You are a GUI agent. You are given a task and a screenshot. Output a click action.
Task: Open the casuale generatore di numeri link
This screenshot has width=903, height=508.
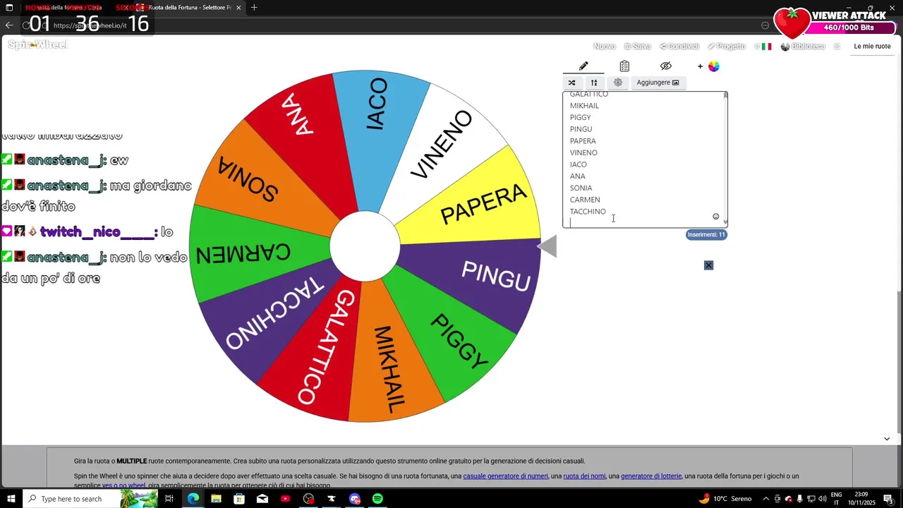click(x=505, y=476)
